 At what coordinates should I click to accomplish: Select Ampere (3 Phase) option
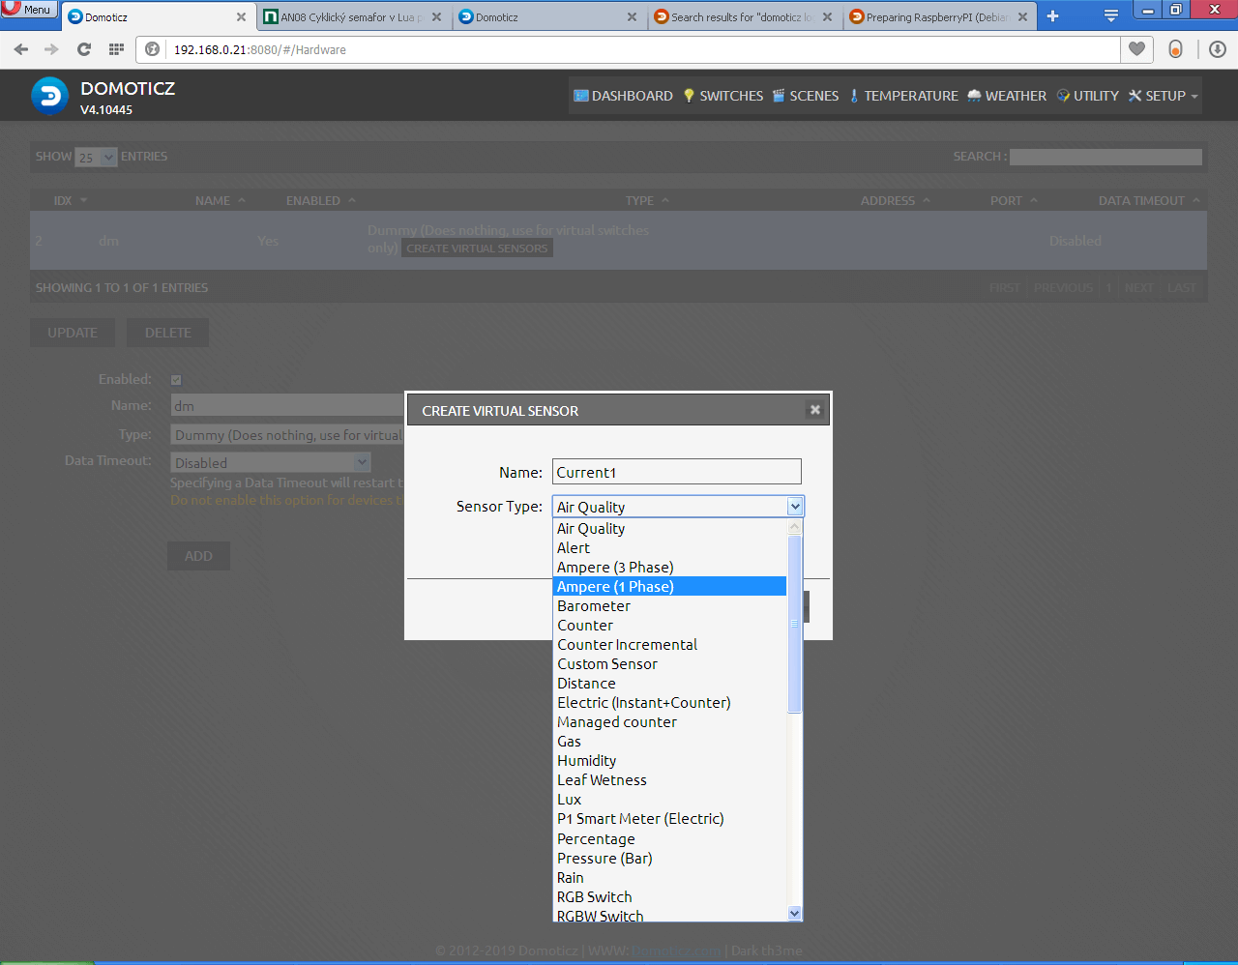point(669,568)
